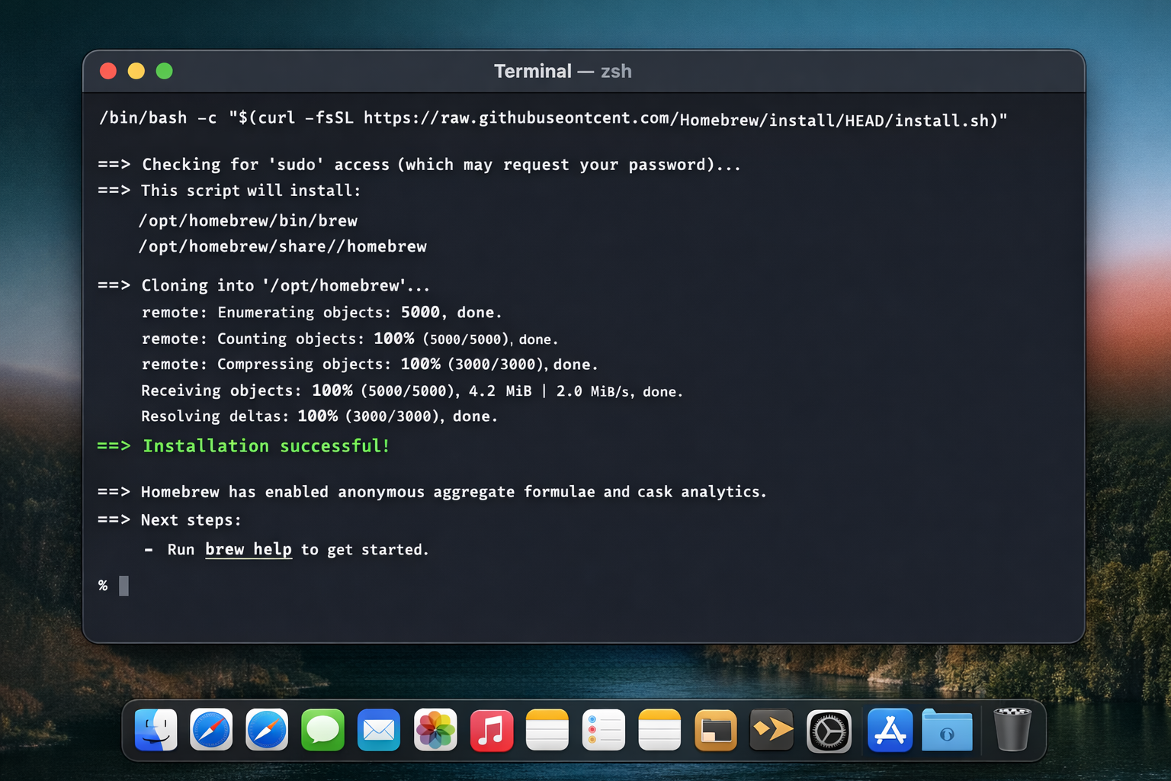This screenshot has height=781, width=1171.
Task: Click 'Compressing objects: 100%' line
Action: pos(370,365)
